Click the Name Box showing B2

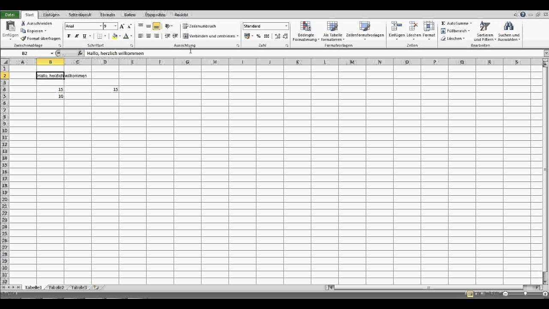(25, 53)
